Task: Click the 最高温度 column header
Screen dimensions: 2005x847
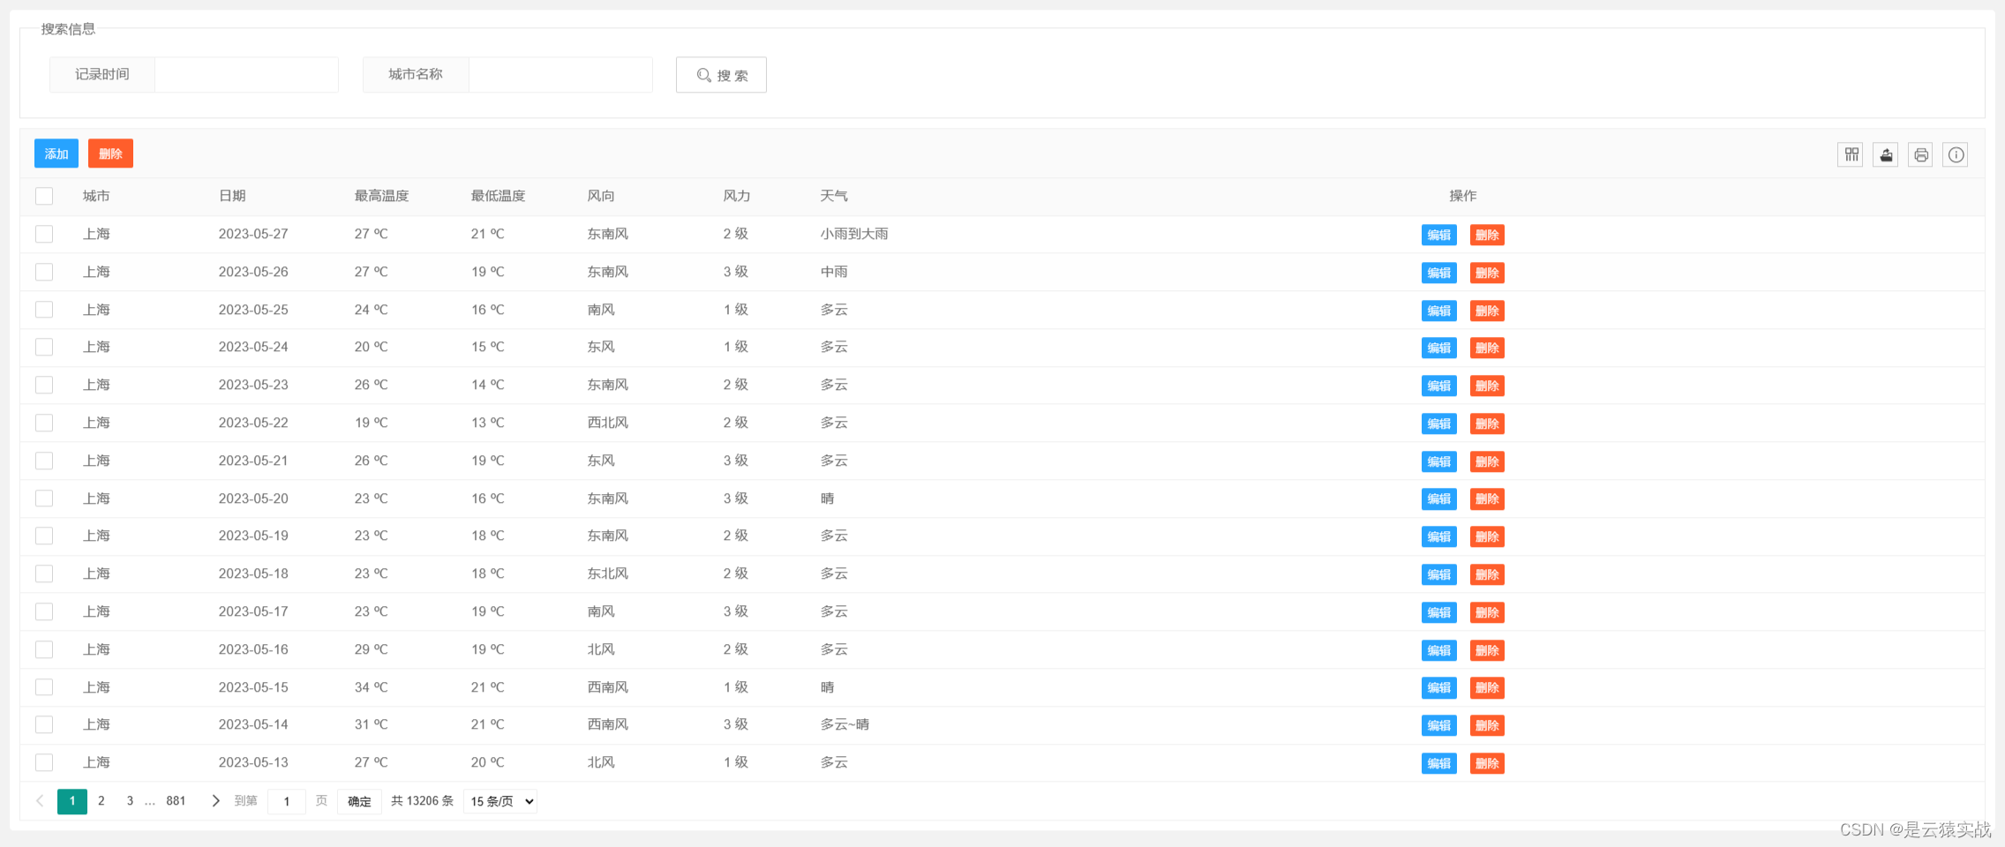Action: tap(381, 196)
